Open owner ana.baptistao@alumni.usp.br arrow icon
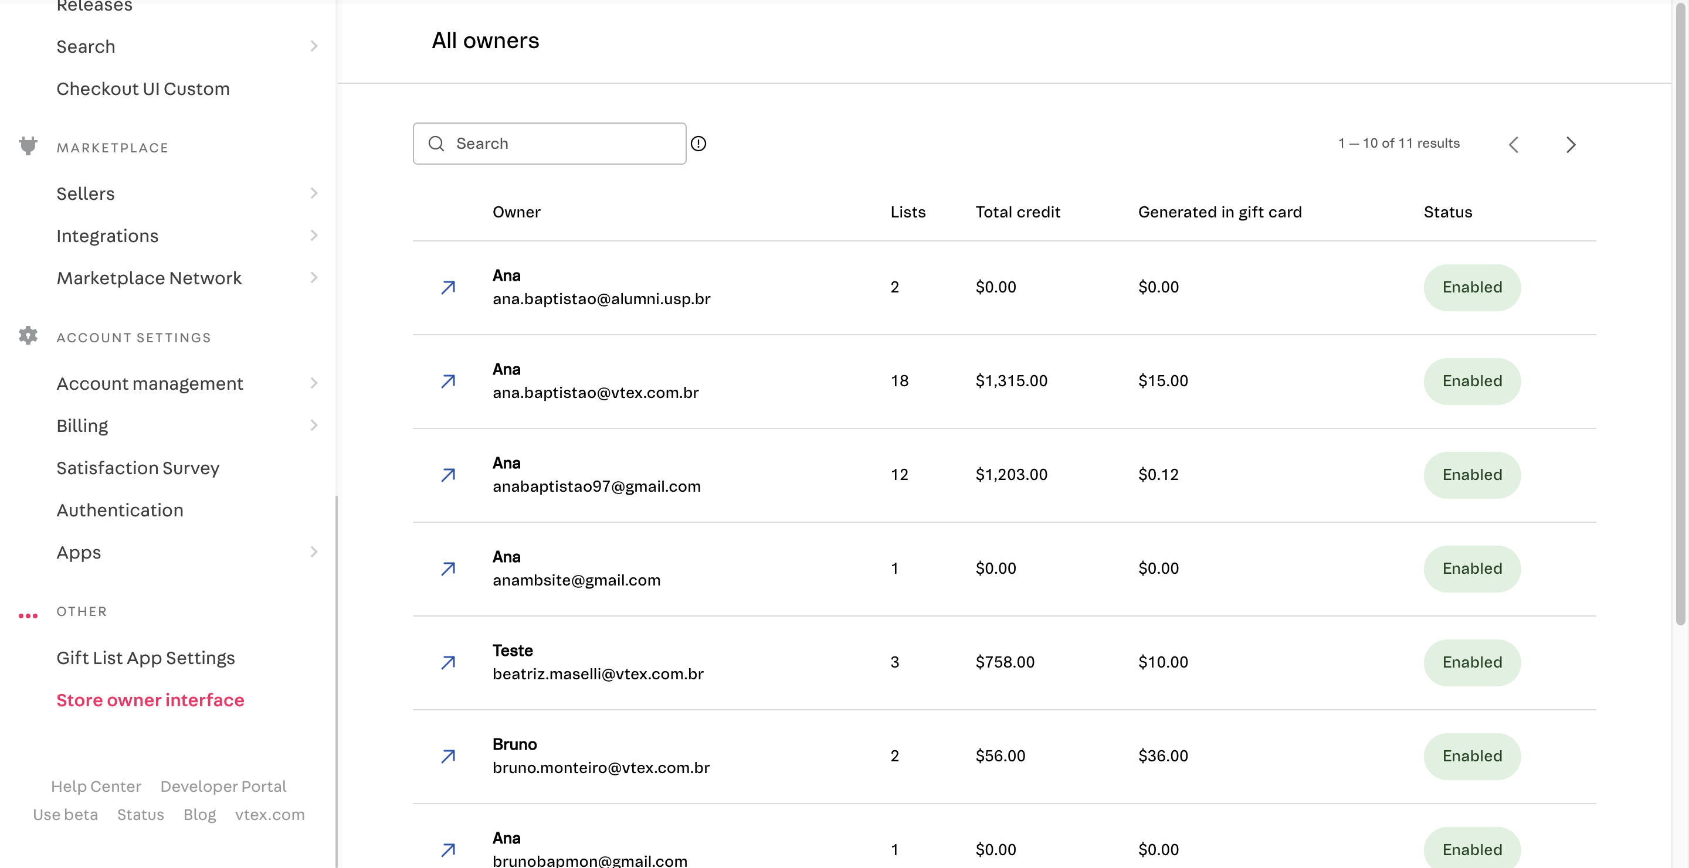This screenshot has width=1689, height=868. [x=449, y=288]
